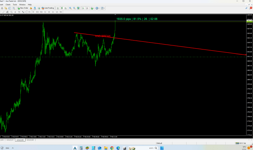Open Google Chrome from the taskbar

pos(112,148)
